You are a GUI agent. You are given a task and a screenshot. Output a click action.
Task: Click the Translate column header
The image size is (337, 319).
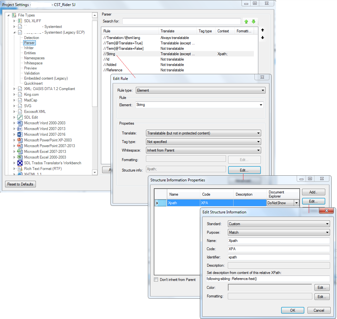pos(177,31)
